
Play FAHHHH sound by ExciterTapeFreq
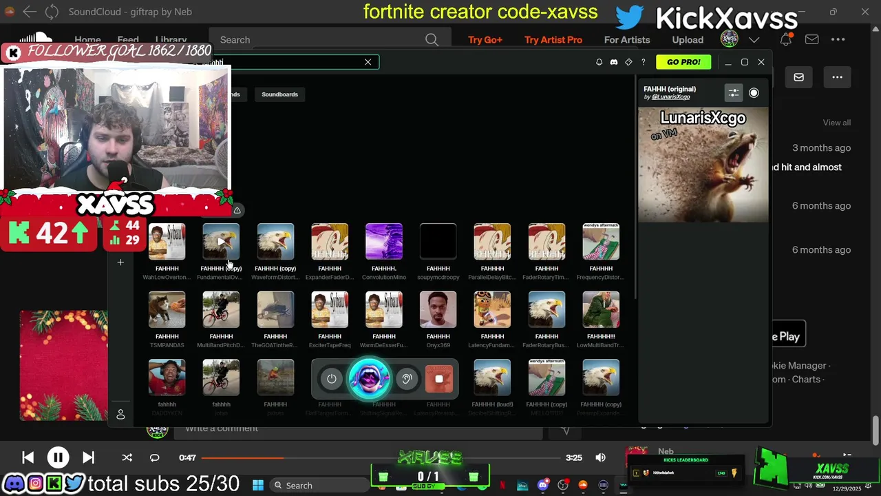point(330,310)
